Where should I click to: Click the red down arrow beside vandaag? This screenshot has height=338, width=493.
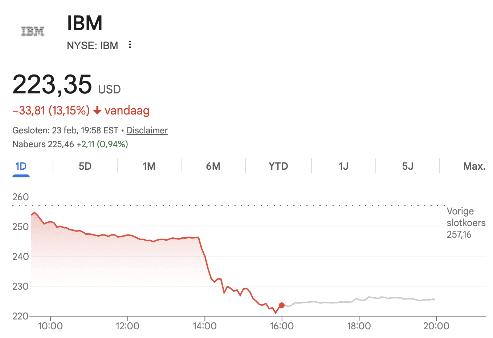(97, 110)
